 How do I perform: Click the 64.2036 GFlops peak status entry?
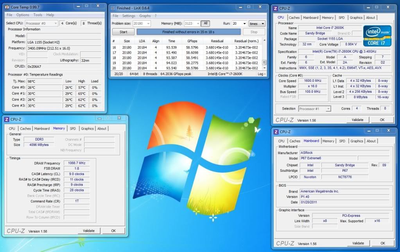point(176,74)
